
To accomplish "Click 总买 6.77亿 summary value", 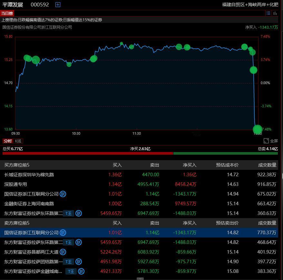I will click(13, 149).
